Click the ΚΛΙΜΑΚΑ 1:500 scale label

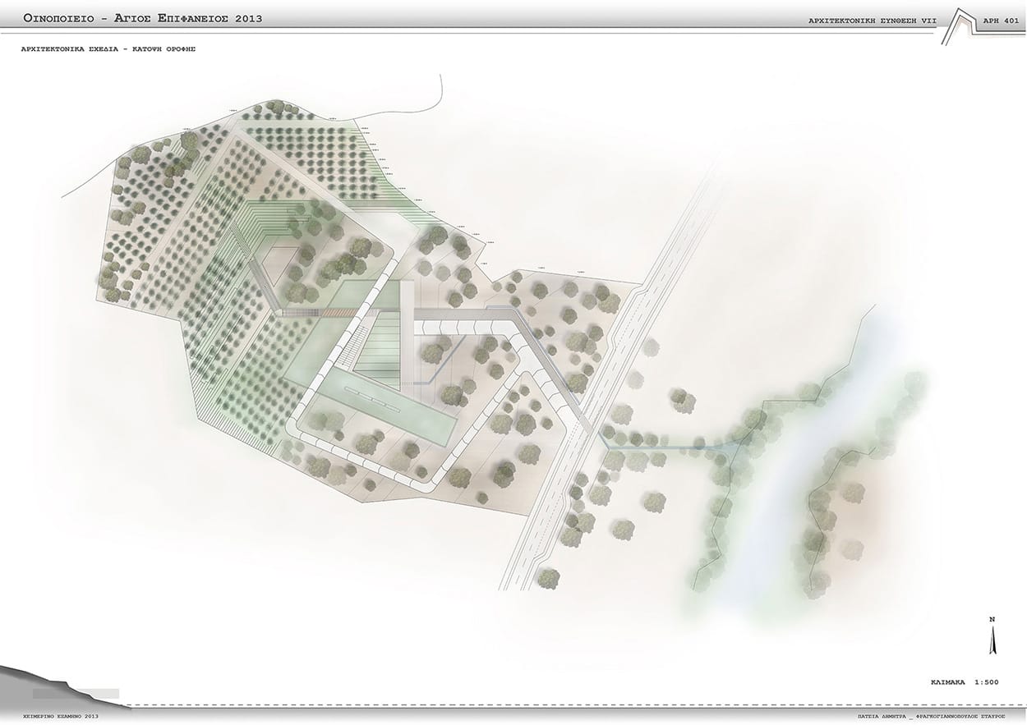(965, 682)
